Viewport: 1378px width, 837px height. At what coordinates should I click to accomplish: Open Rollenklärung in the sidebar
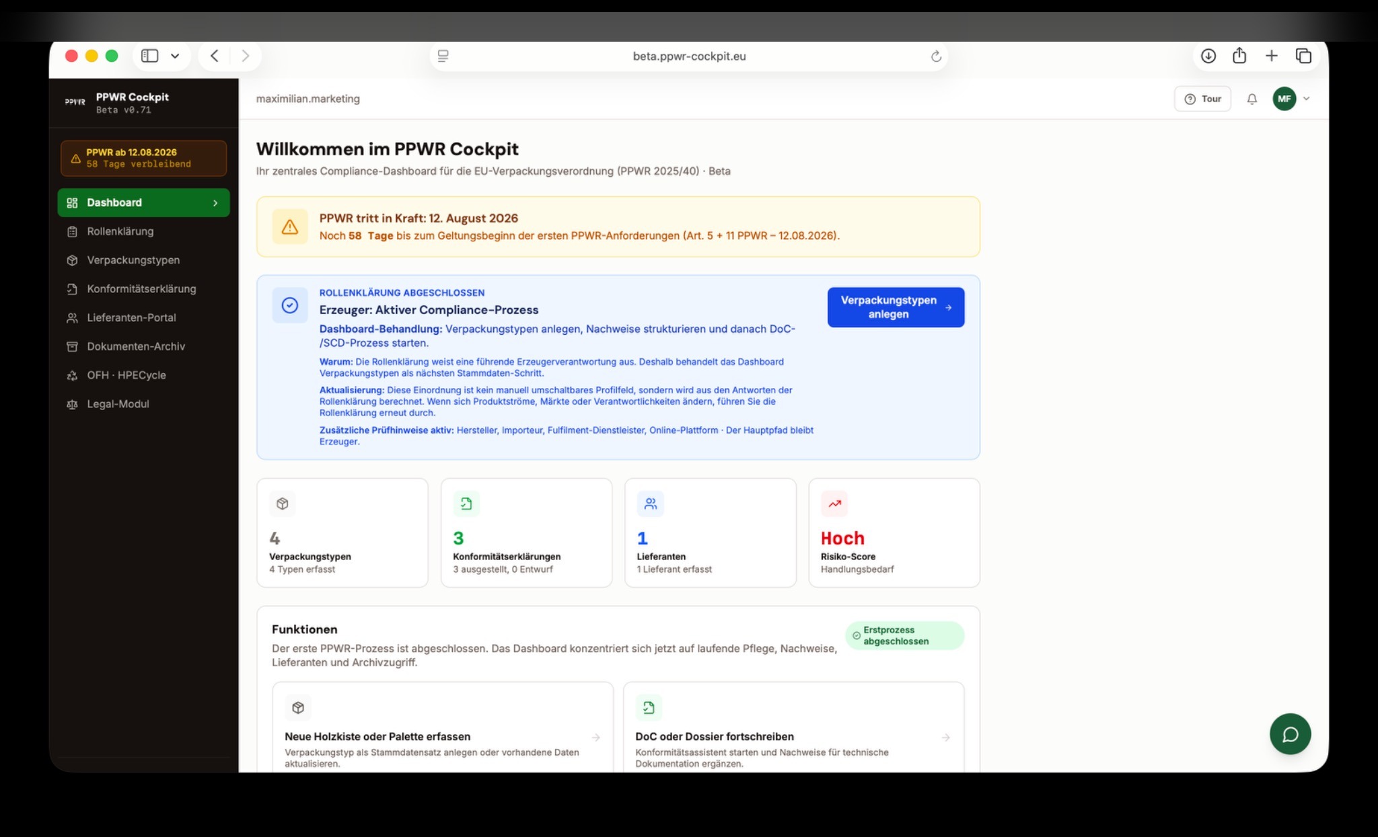point(143,231)
